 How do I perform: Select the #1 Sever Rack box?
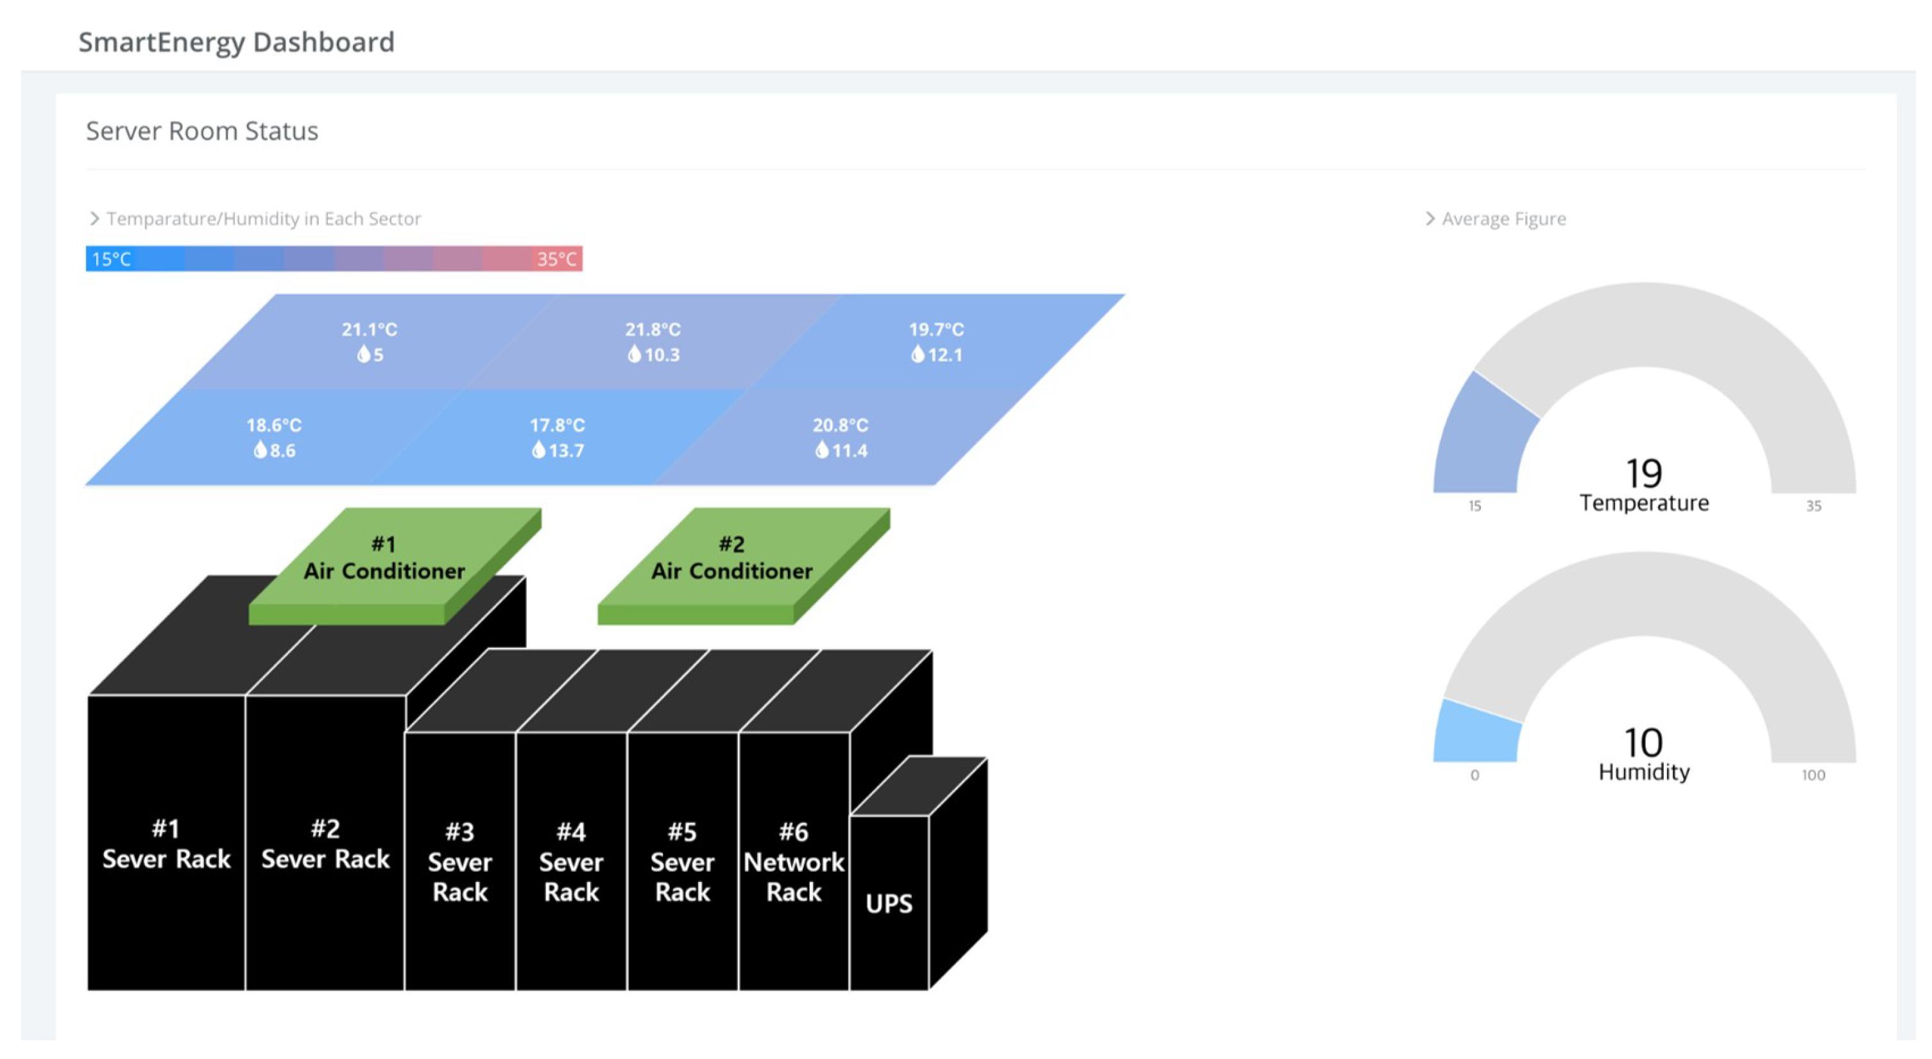click(166, 843)
